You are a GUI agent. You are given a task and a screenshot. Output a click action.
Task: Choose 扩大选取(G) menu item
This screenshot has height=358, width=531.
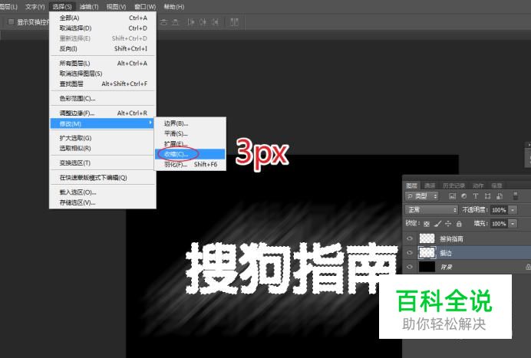click(103, 138)
